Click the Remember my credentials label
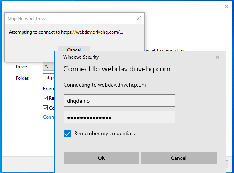 tap(104, 133)
